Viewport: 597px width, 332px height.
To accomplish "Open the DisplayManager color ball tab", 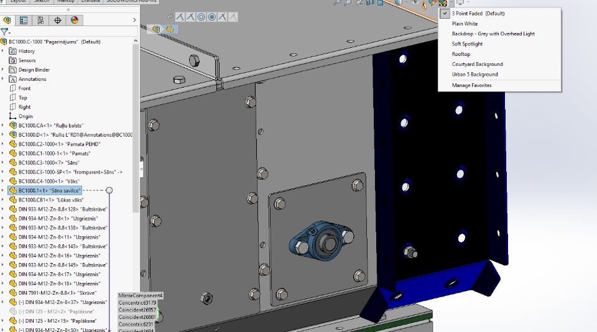I will (x=75, y=20).
